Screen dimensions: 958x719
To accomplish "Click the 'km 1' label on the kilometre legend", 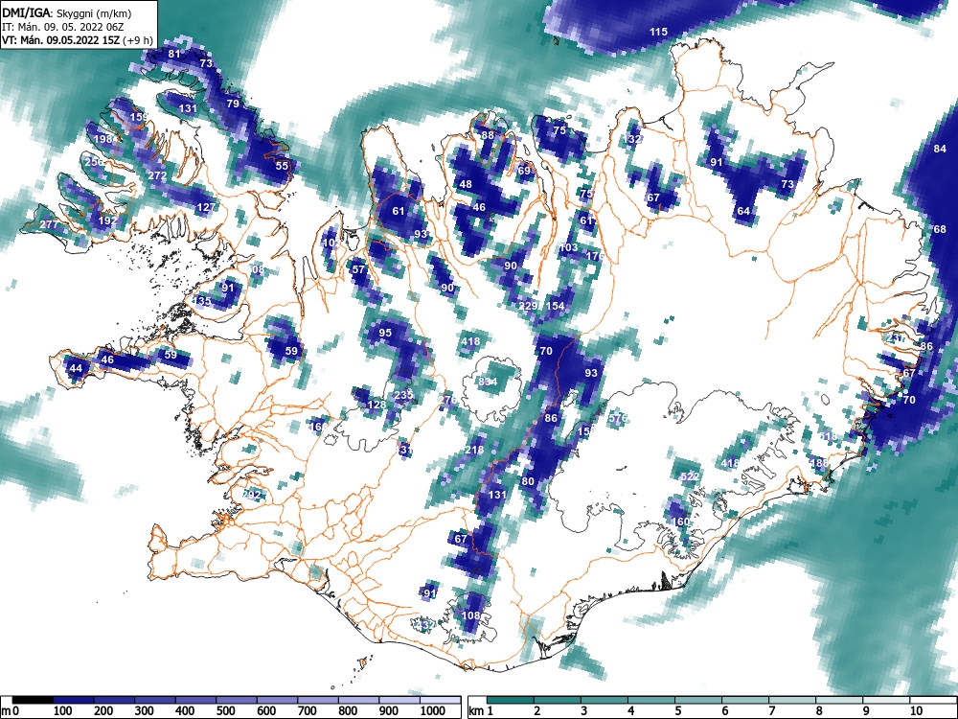I will (x=481, y=710).
